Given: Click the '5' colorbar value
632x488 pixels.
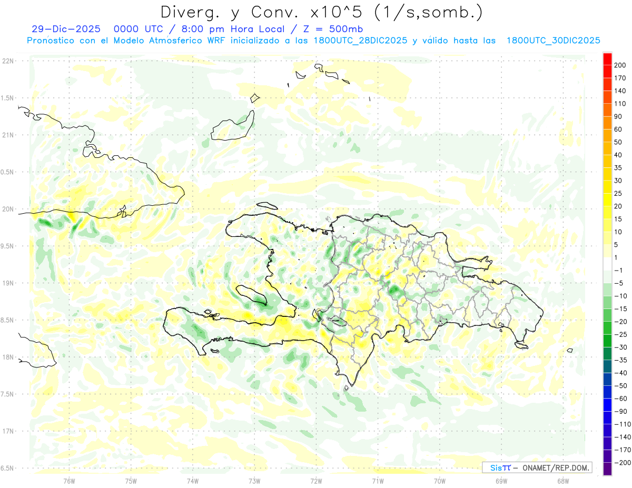Looking at the screenshot, I should point(616,245).
